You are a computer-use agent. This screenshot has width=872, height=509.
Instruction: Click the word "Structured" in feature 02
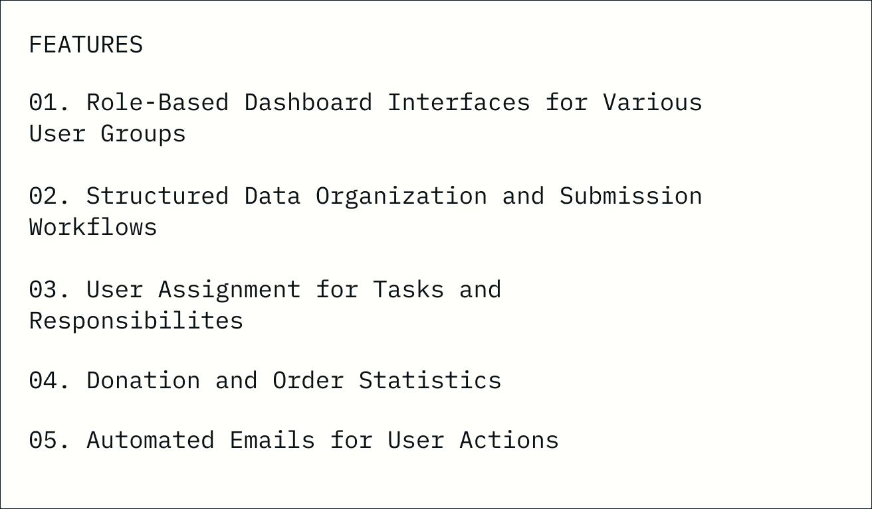(x=158, y=196)
